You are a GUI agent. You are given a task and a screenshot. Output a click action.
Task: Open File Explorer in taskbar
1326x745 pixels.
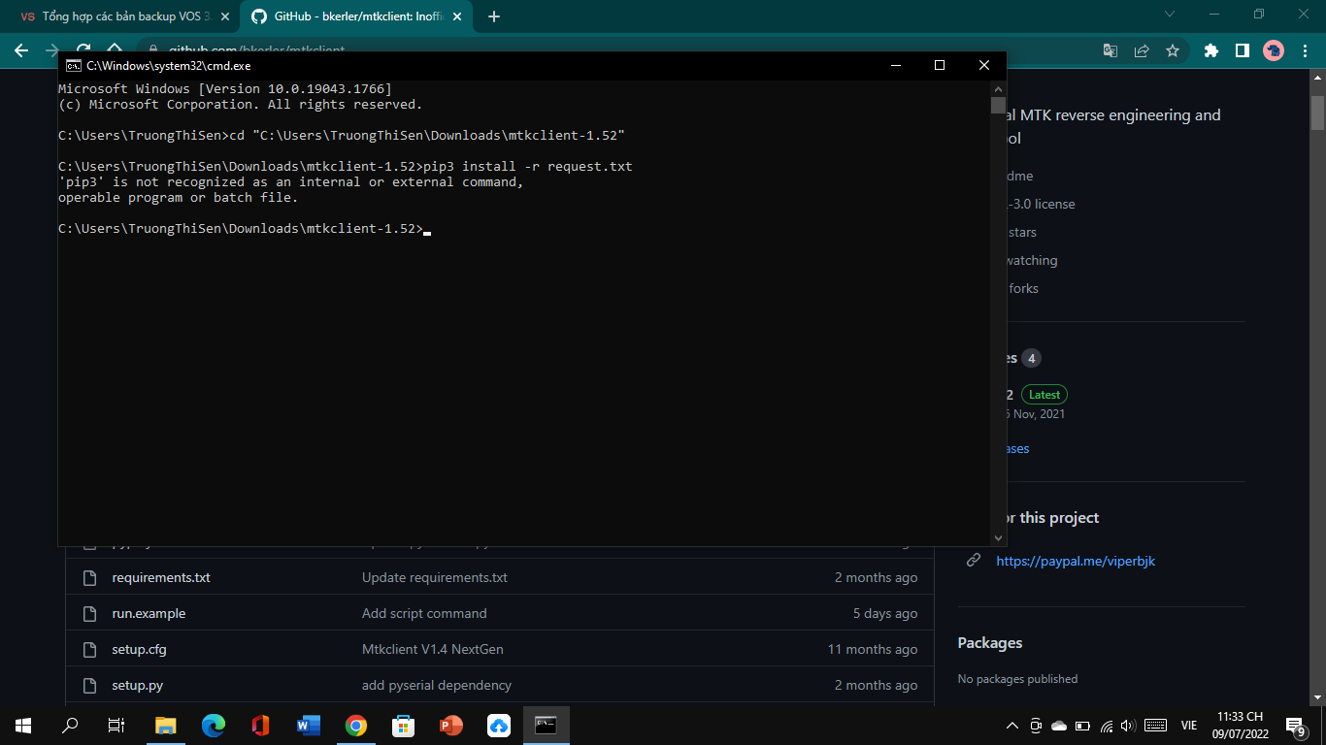click(166, 726)
